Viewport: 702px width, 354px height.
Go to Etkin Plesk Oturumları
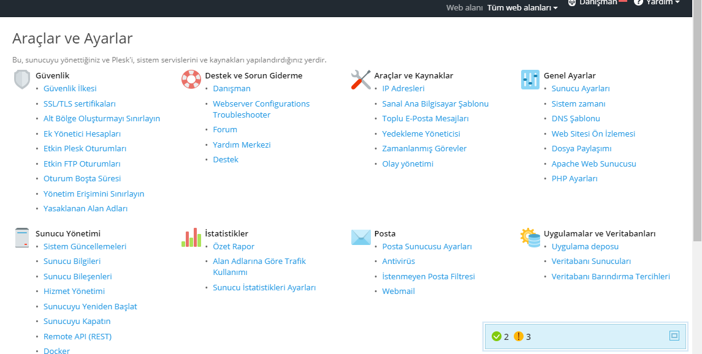tap(85, 148)
